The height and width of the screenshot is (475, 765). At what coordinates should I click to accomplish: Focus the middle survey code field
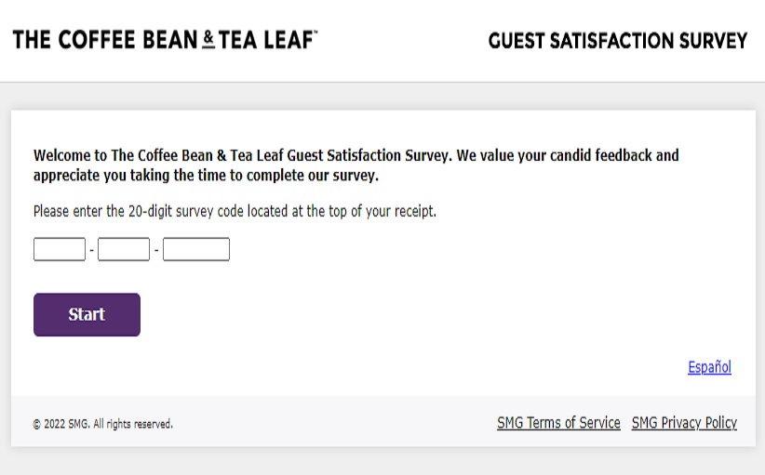[124, 249]
